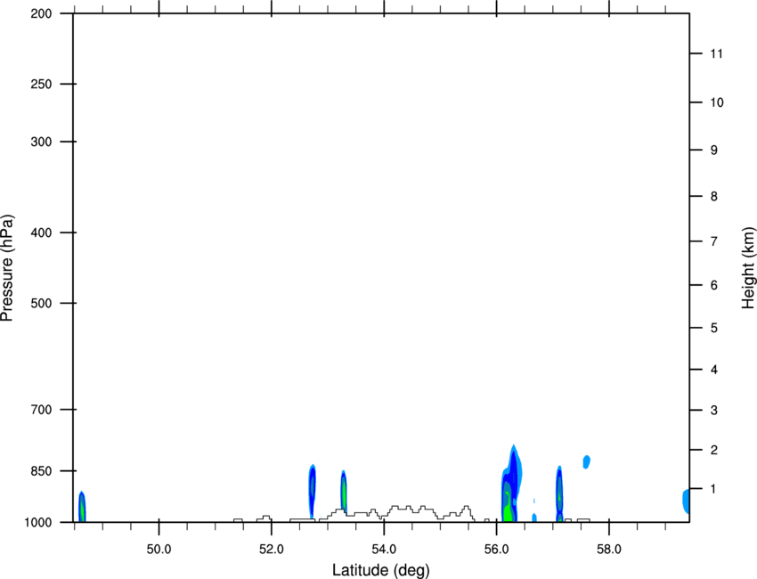The image size is (757, 579).
Task: Click the 50.0 latitude tick label
Action: coord(159,550)
